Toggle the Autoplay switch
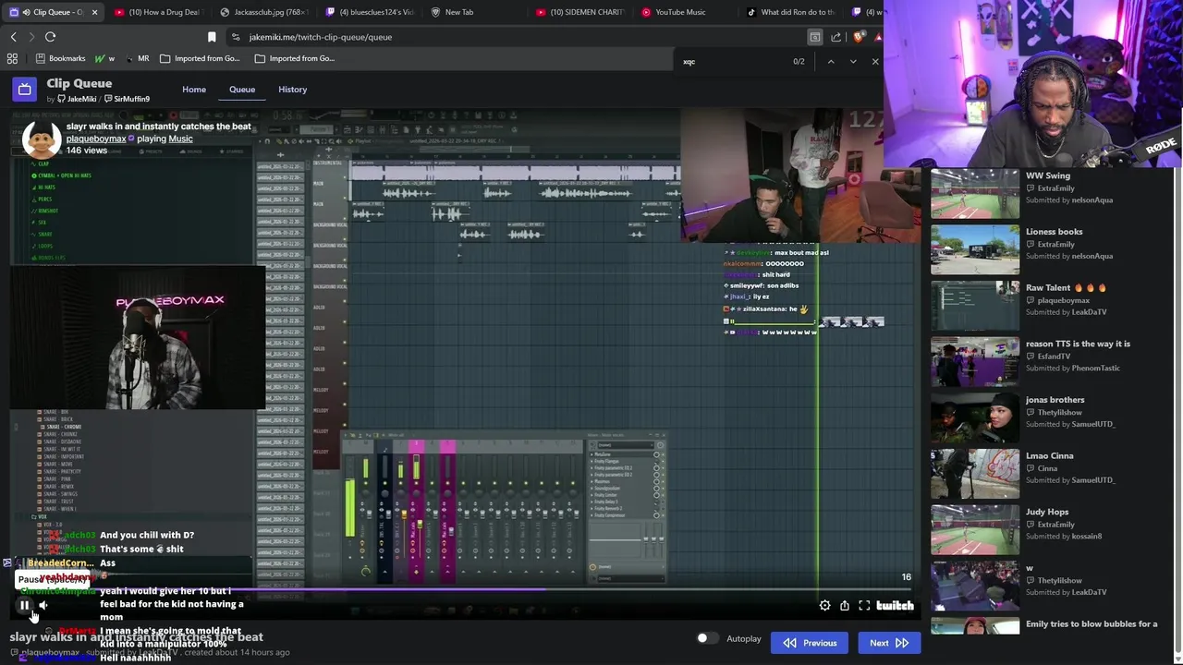Screen dimensions: 1183x665 [707, 638]
